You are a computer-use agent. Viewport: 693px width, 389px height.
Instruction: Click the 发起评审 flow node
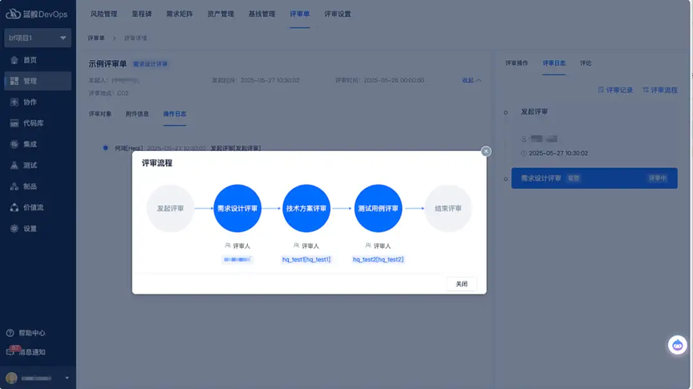pos(170,209)
